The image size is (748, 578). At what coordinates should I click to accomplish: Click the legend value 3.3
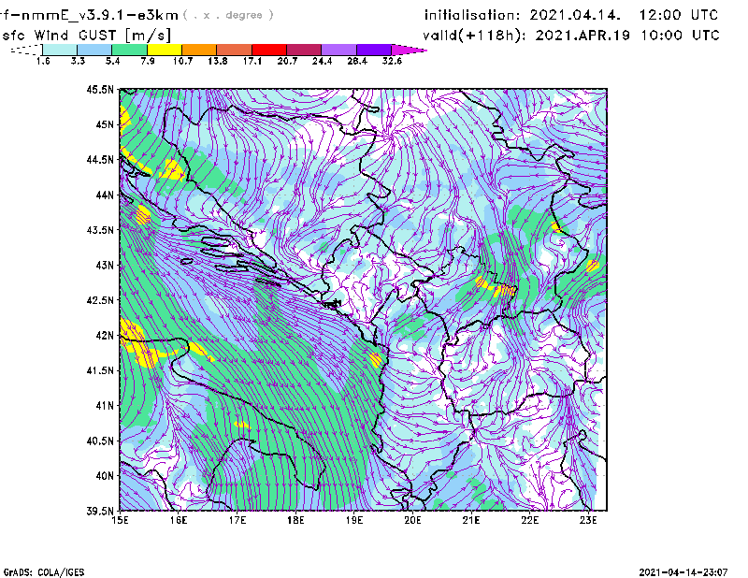78,61
